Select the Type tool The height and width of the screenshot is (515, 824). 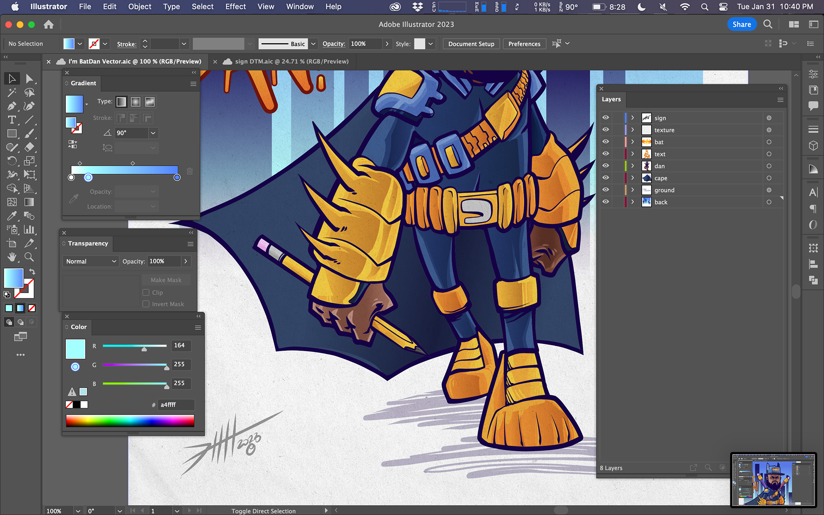tap(12, 120)
